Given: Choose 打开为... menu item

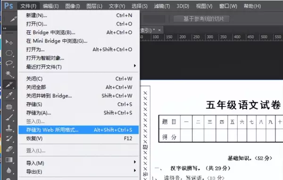Looking at the screenshot, I should [x=79, y=49].
